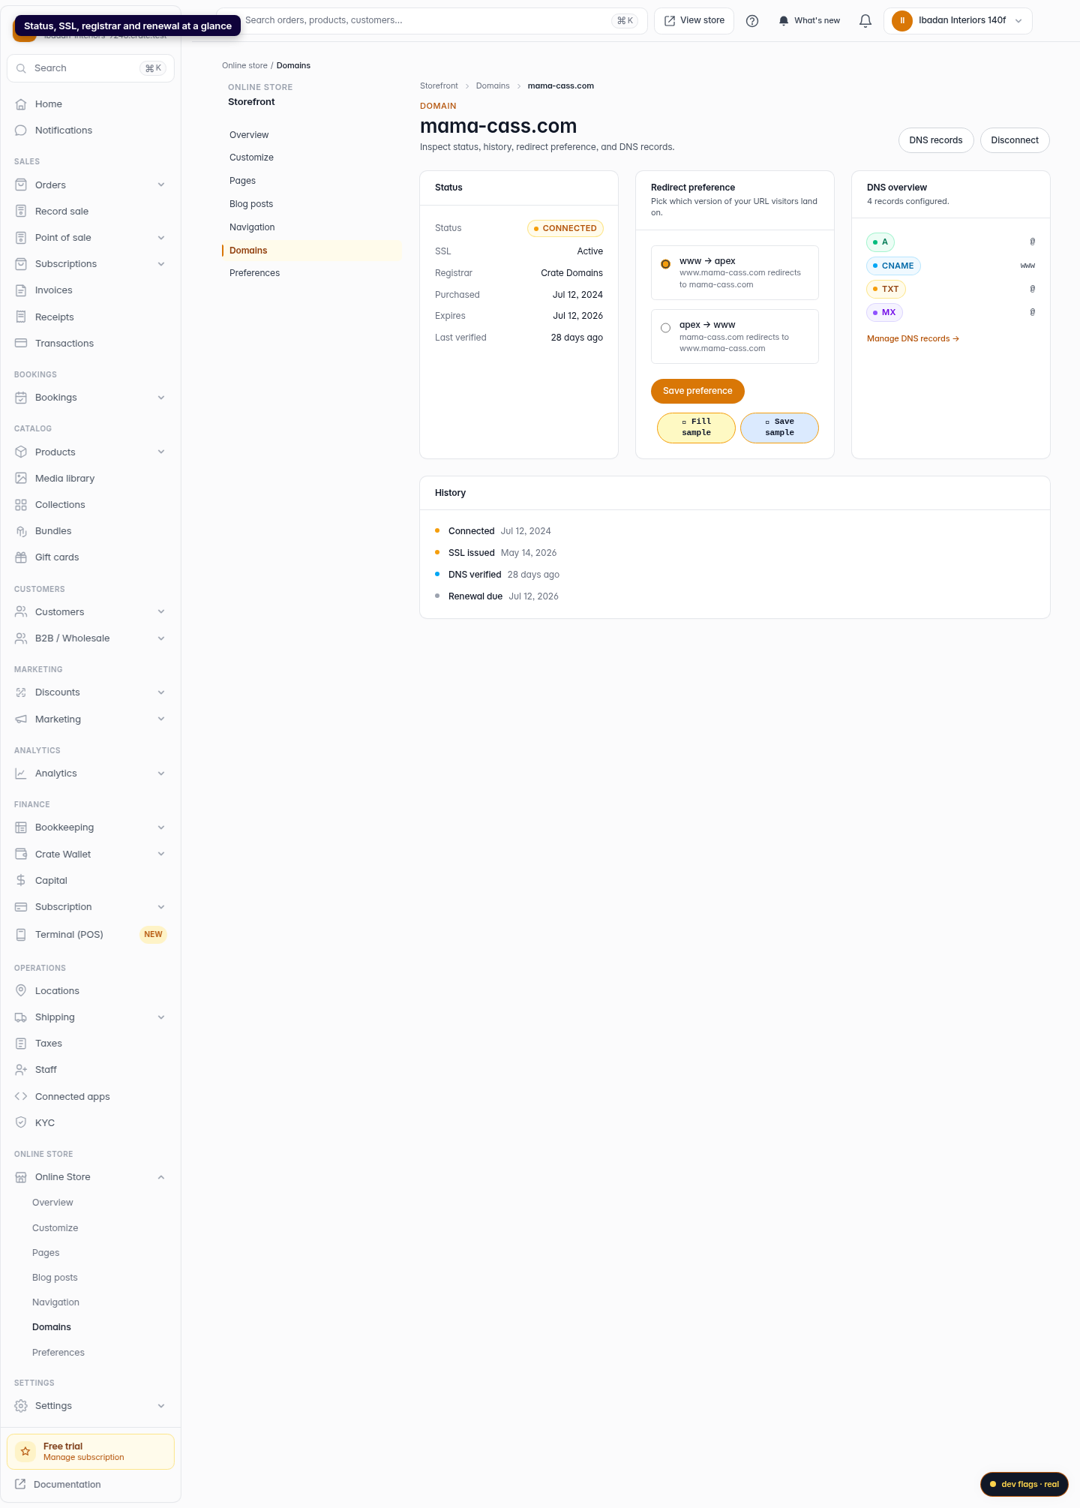Click the Disconnect button
Image resolution: width=1080 pixels, height=1508 pixels.
[x=1015, y=140]
